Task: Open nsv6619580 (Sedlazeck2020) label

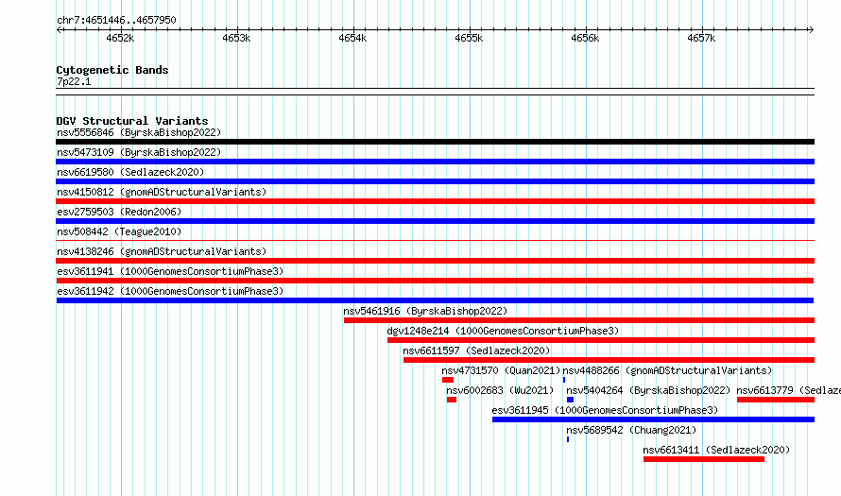Action: 130,172
